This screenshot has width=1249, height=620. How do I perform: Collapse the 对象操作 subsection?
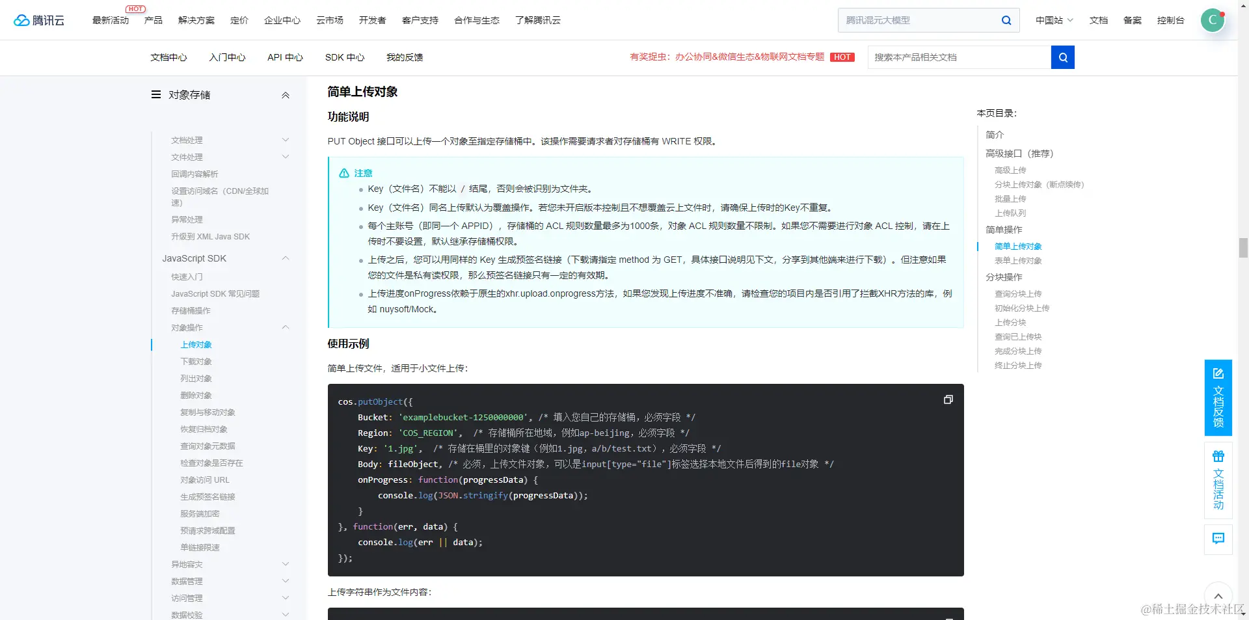[286, 327]
